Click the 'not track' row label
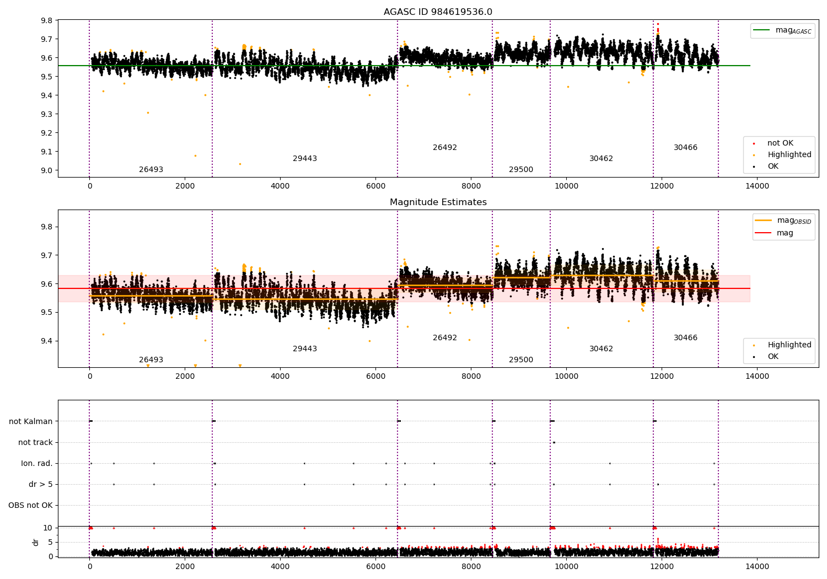The height and width of the screenshot is (579, 827). coord(35,442)
